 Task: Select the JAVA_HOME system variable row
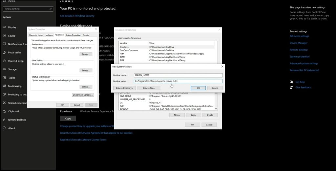click(166, 96)
